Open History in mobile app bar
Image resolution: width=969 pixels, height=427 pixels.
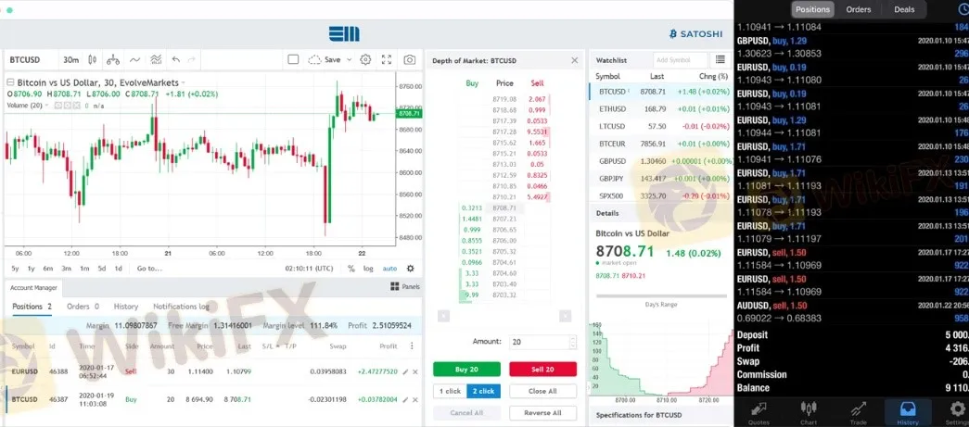[908, 412]
